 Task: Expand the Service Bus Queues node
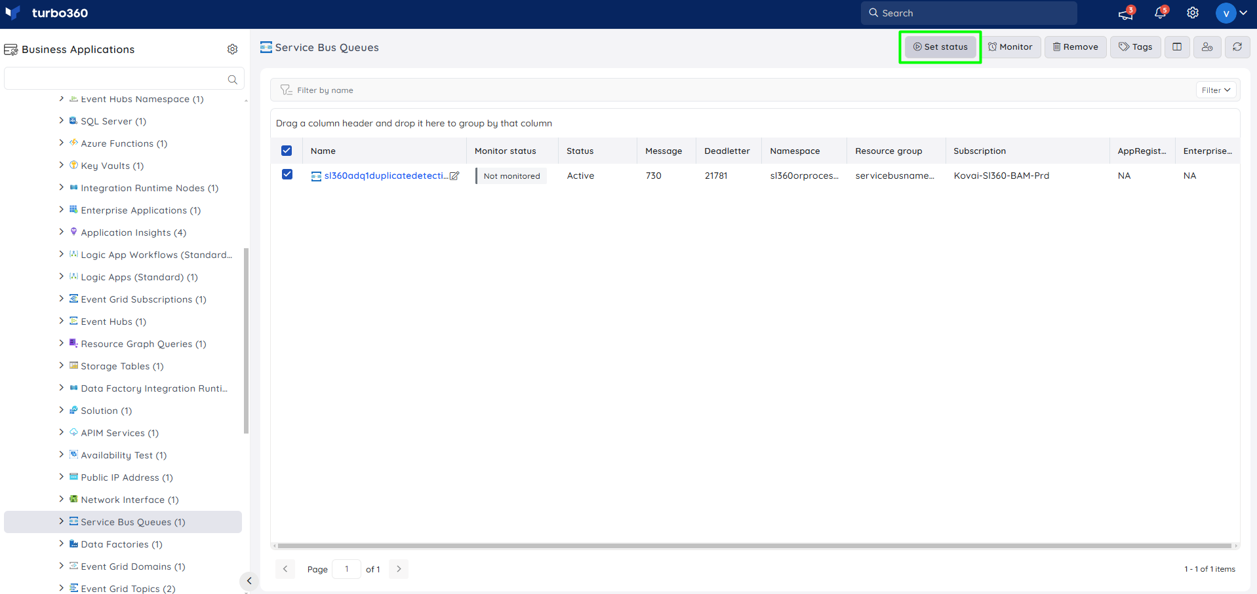(62, 521)
